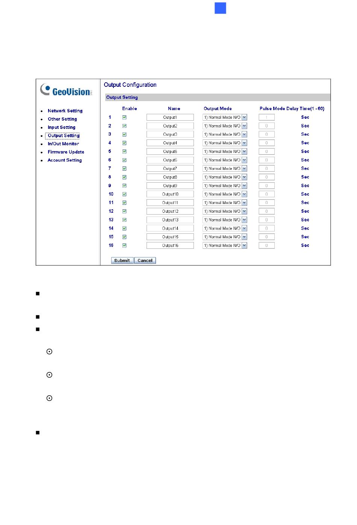This screenshot has width=357, height=525.
Task: Toggle Enable checkbox for output 7
Action: [x=124, y=169]
